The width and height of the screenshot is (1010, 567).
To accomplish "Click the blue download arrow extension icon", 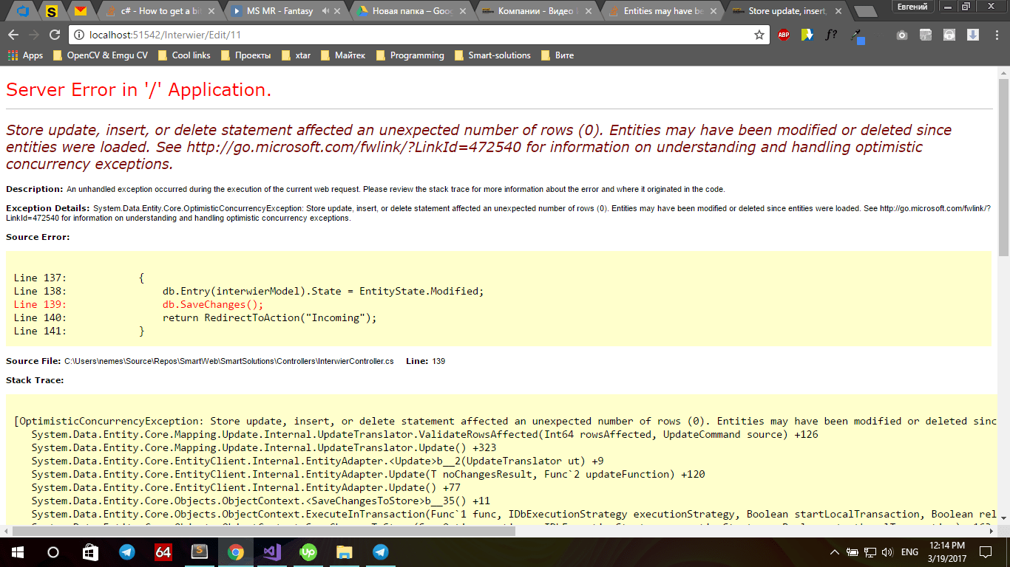I will click(x=973, y=35).
